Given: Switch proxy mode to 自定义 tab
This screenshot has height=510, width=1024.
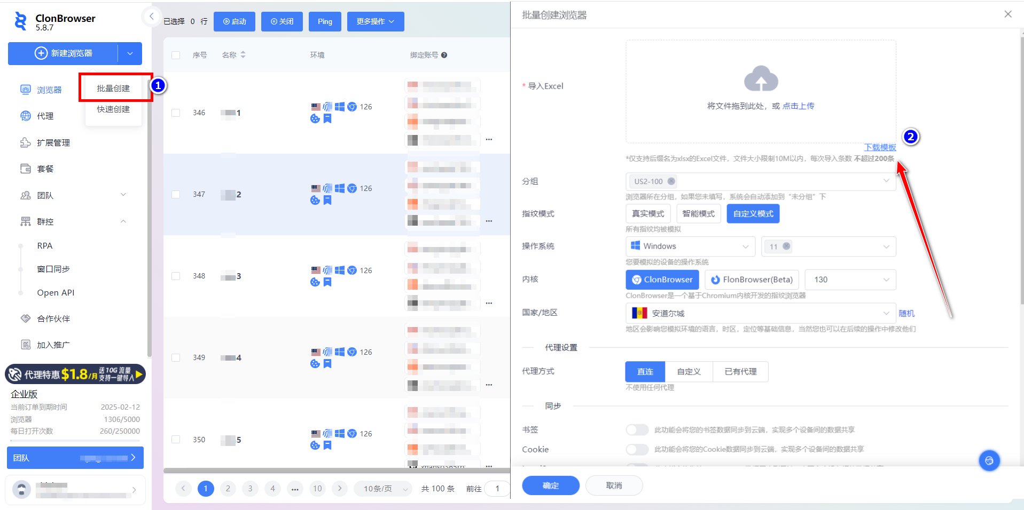Looking at the screenshot, I should pyautogui.click(x=689, y=372).
